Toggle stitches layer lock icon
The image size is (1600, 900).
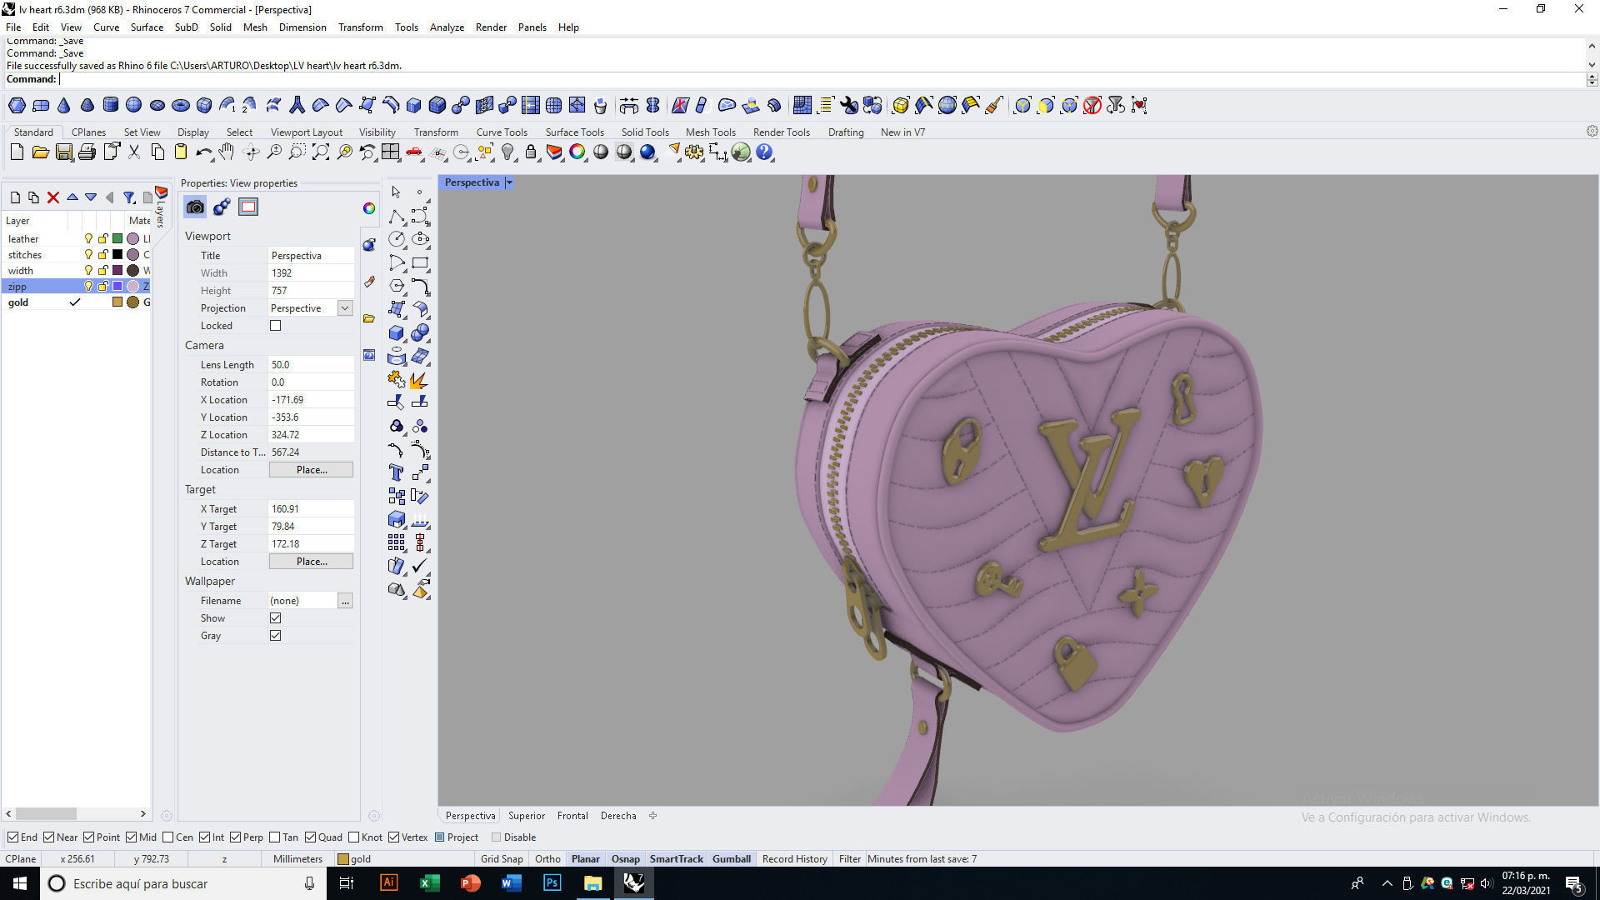click(103, 255)
